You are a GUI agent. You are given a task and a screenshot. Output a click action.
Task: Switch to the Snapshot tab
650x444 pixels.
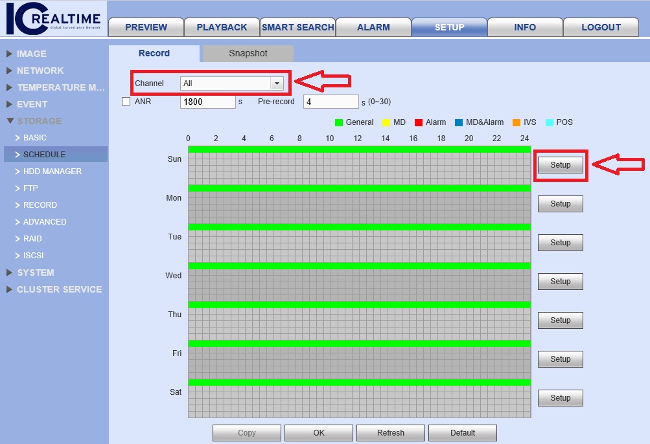pos(248,54)
